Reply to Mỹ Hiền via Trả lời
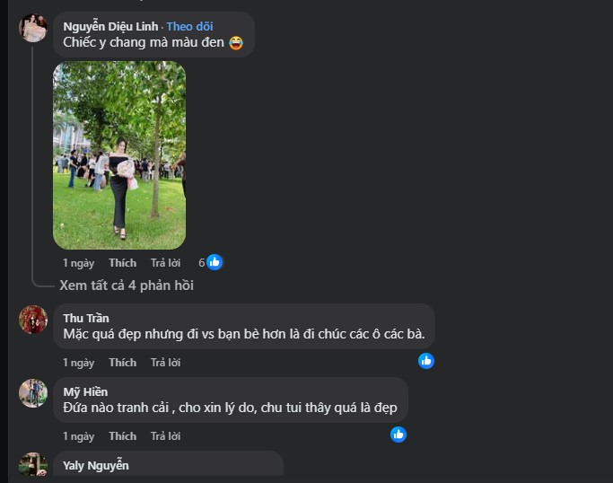Image resolution: width=613 pixels, height=483 pixels. 165,436
